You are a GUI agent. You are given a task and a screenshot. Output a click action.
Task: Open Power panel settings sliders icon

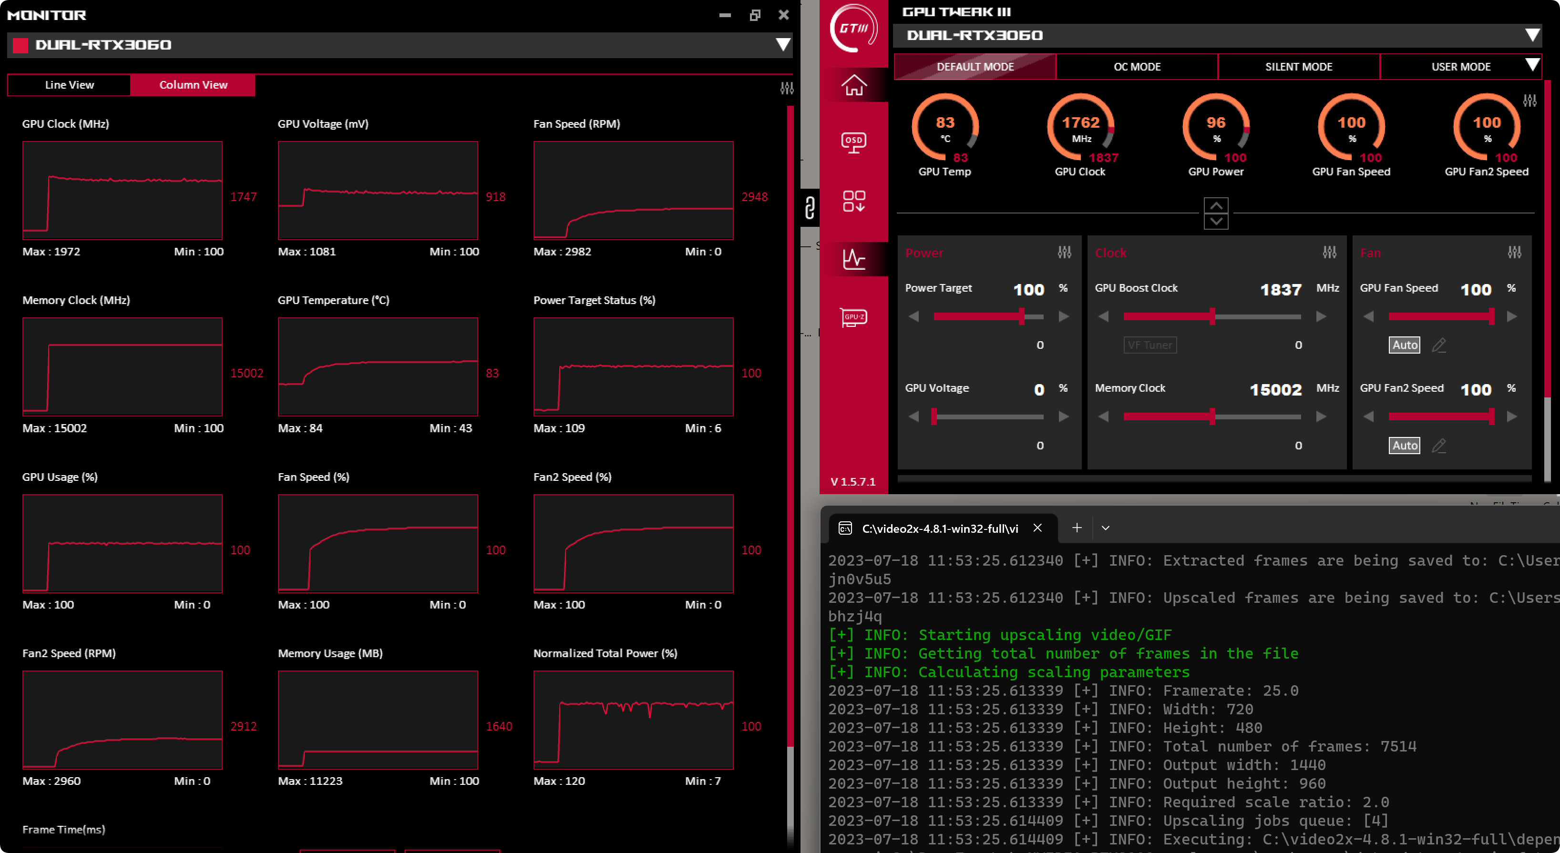click(1064, 253)
